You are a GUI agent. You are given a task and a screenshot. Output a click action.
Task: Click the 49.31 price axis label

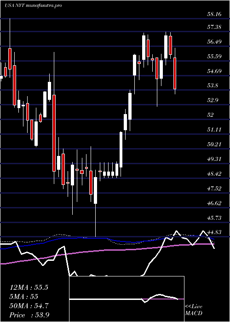(214, 159)
